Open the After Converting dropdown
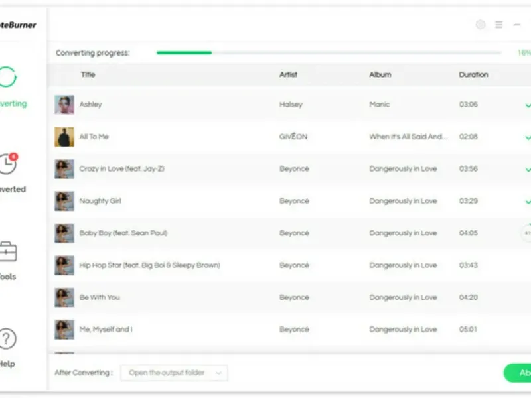This screenshot has height=398, width=531. [174, 373]
